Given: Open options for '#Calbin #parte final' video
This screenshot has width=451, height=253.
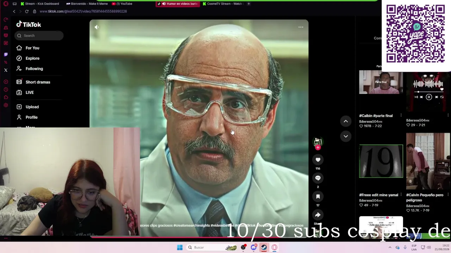Looking at the screenshot, I should point(401,116).
